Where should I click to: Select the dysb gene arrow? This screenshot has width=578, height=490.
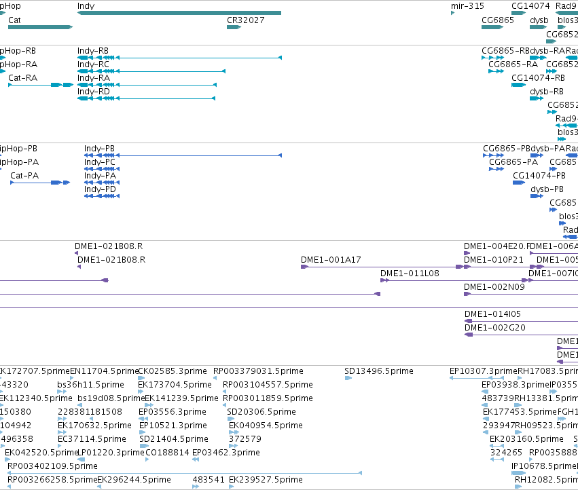tap(538, 27)
